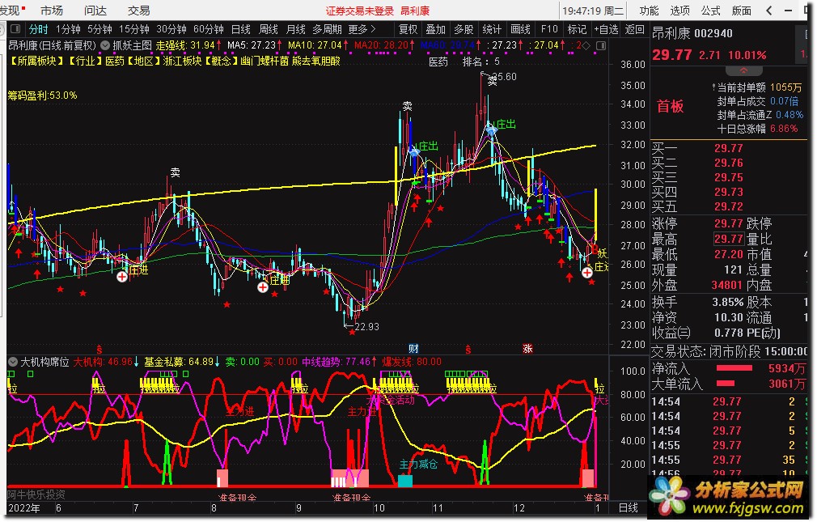Click the 浙江板块 region tag

click(182, 61)
